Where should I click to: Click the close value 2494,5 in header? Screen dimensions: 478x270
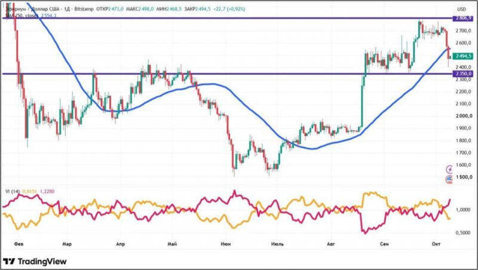pyautogui.click(x=203, y=9)
